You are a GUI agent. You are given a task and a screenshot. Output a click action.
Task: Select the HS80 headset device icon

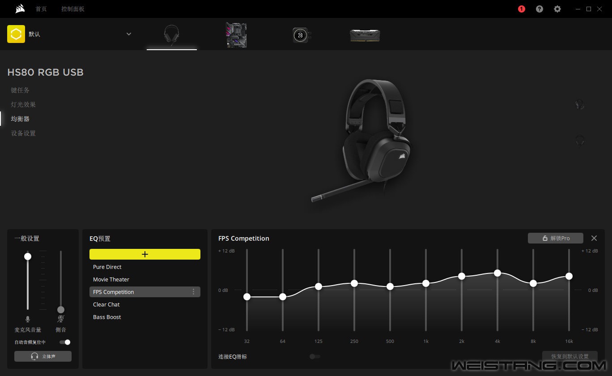(x=172, y=35)
